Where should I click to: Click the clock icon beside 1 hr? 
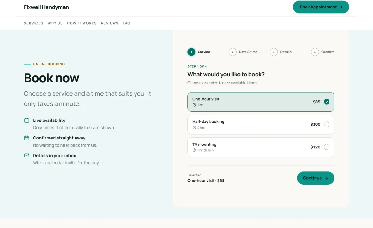(x=194, y=105)
